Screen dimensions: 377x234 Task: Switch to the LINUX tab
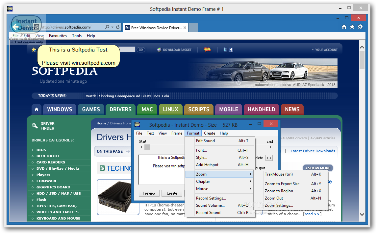click(x=170, y=109)
